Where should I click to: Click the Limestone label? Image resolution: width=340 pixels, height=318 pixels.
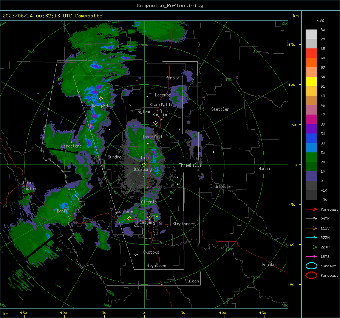click(x=71, y=146)
